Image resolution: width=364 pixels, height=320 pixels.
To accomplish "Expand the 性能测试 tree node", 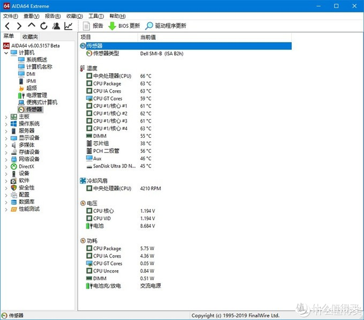I will (x=6, y=209).
